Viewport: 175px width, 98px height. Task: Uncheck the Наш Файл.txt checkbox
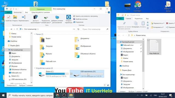click(x=148, y=40)
